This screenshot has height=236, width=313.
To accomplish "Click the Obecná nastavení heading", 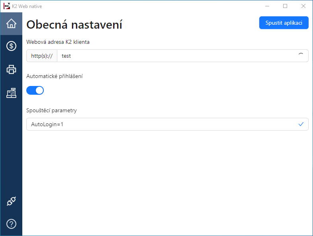I will pyautogui.click(x=74, y=25).
